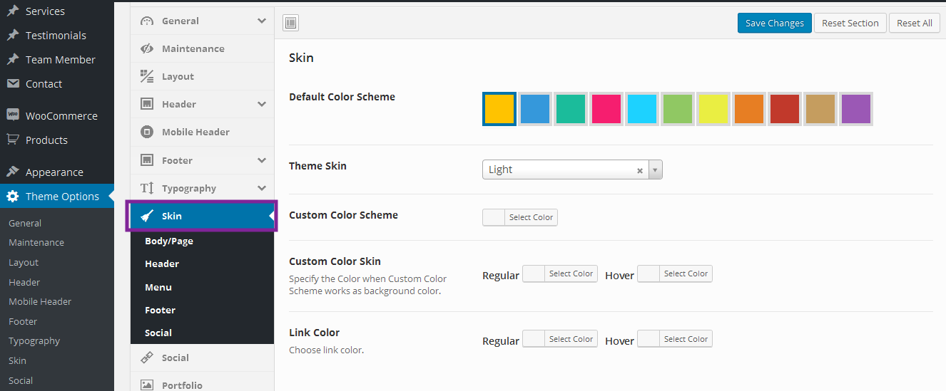Viewport: 946px width, 391px height.
Task: Click the expand-all sections icon
Action: click(290, 23)
